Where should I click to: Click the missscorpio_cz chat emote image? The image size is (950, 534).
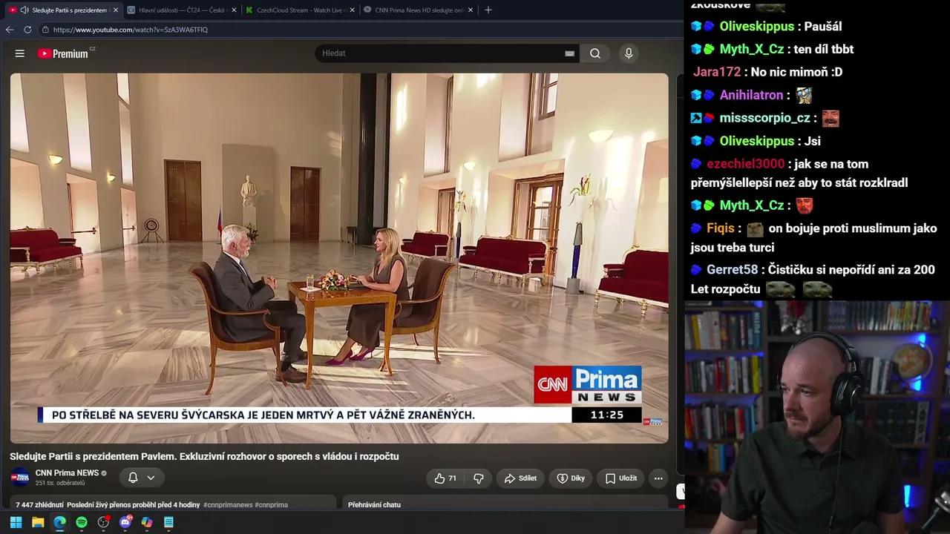click(x=831, y=118)
